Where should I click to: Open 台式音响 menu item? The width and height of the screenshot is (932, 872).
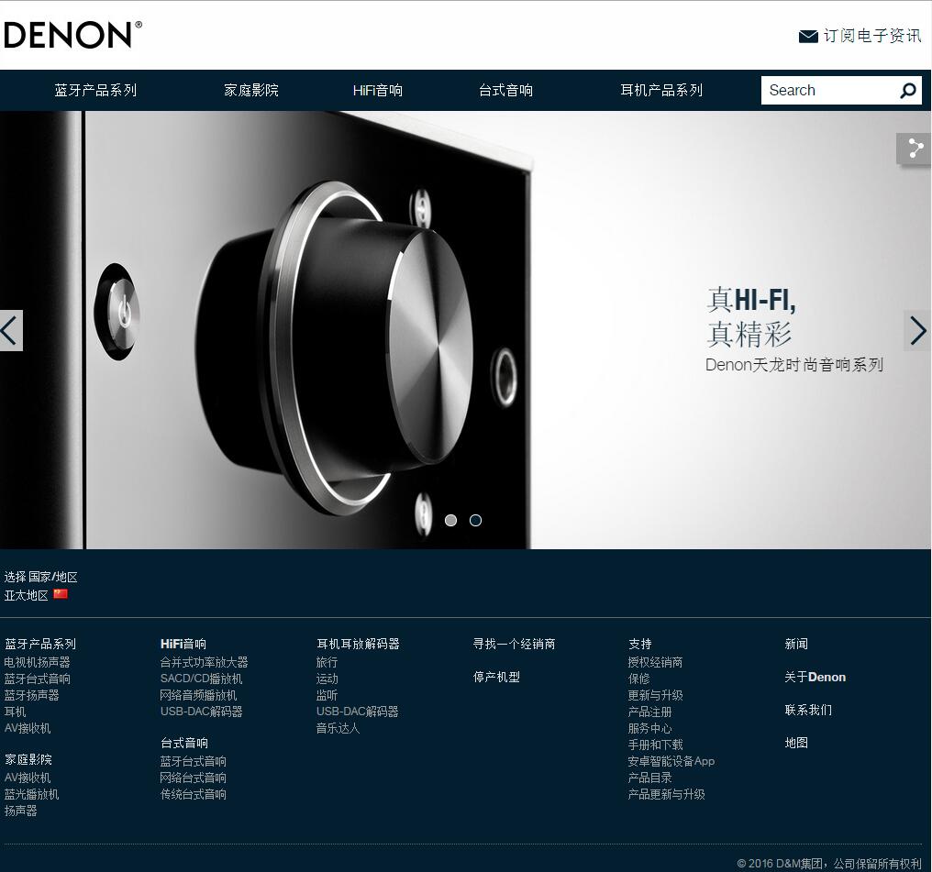coord(505,90)
